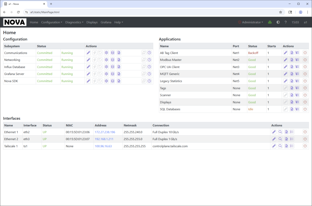Click the pencil edit icon for Communications
Viewport: 312px width, 206px height.
point(88,53)
